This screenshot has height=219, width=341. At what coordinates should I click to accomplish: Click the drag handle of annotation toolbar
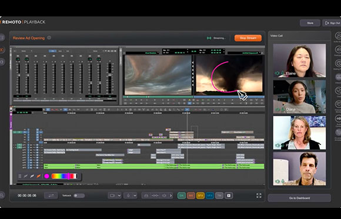(20, 176)
